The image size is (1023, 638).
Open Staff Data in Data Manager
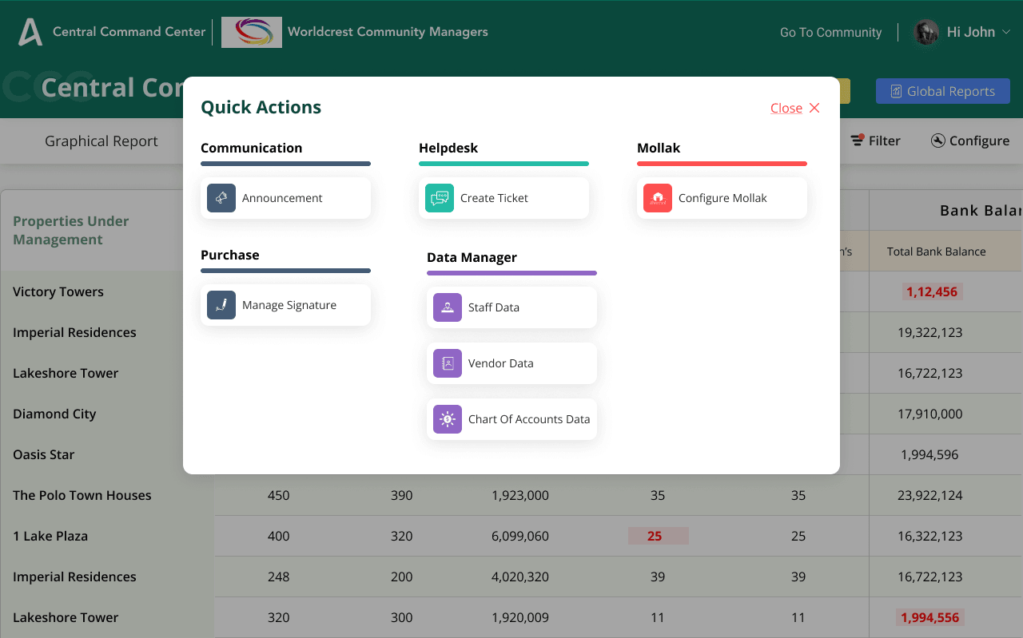click(x=511, y=307)
